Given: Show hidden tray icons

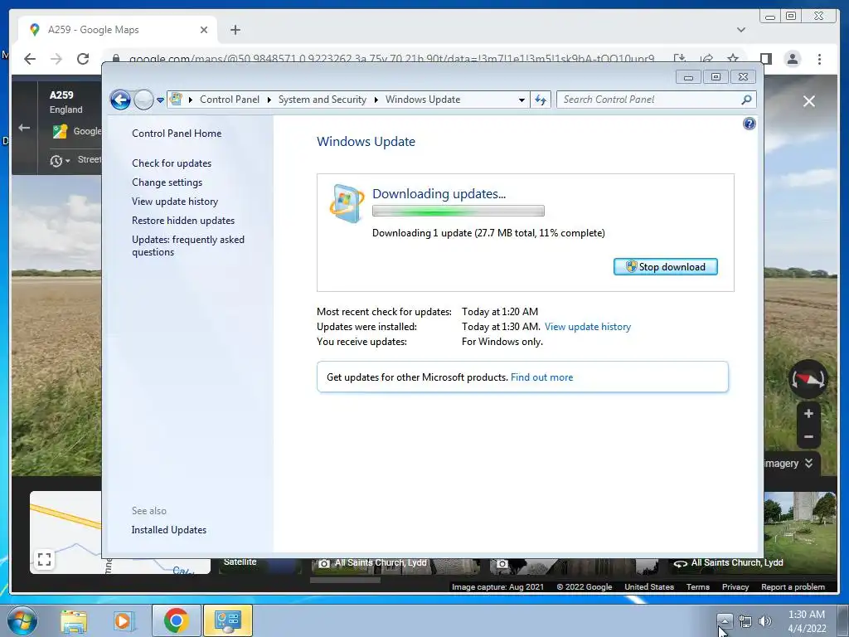Looking at the screenshot, I should click(x=725, y=620).
